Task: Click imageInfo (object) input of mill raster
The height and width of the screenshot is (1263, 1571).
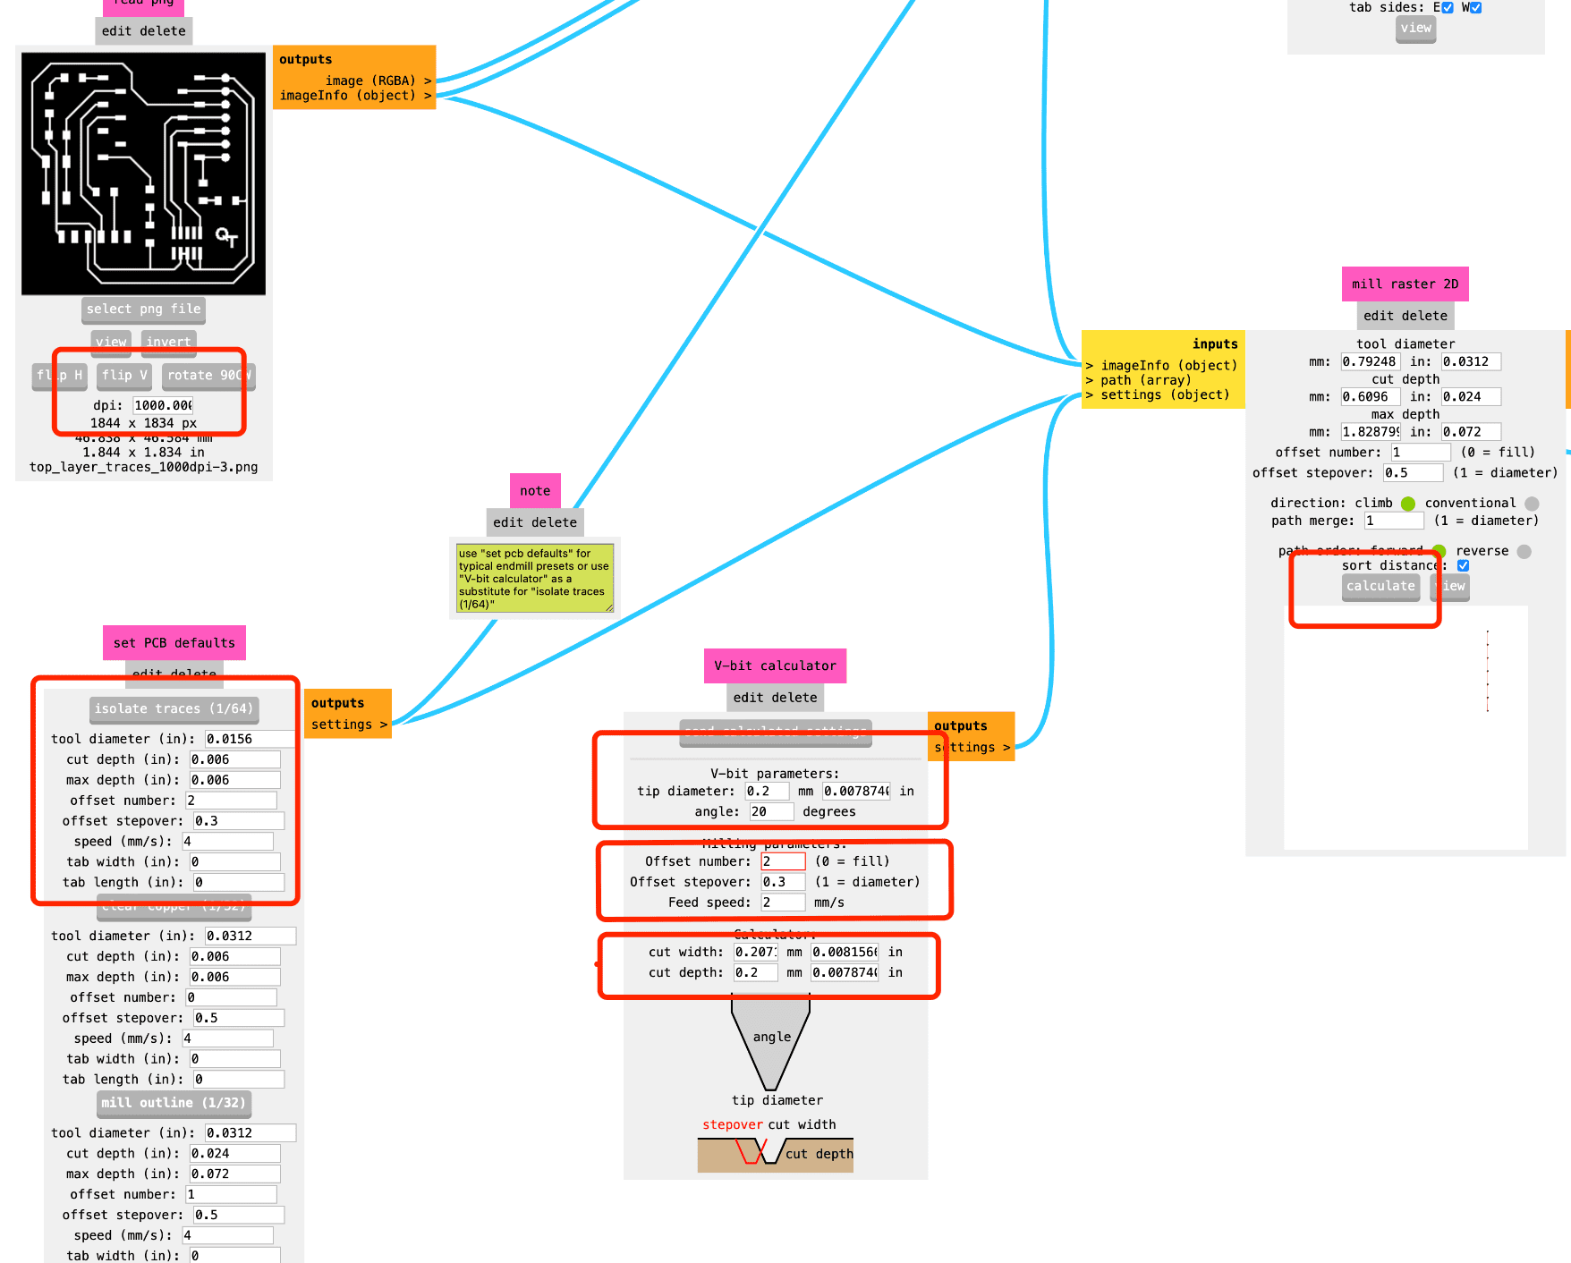Action: [x=1161, y=366]
